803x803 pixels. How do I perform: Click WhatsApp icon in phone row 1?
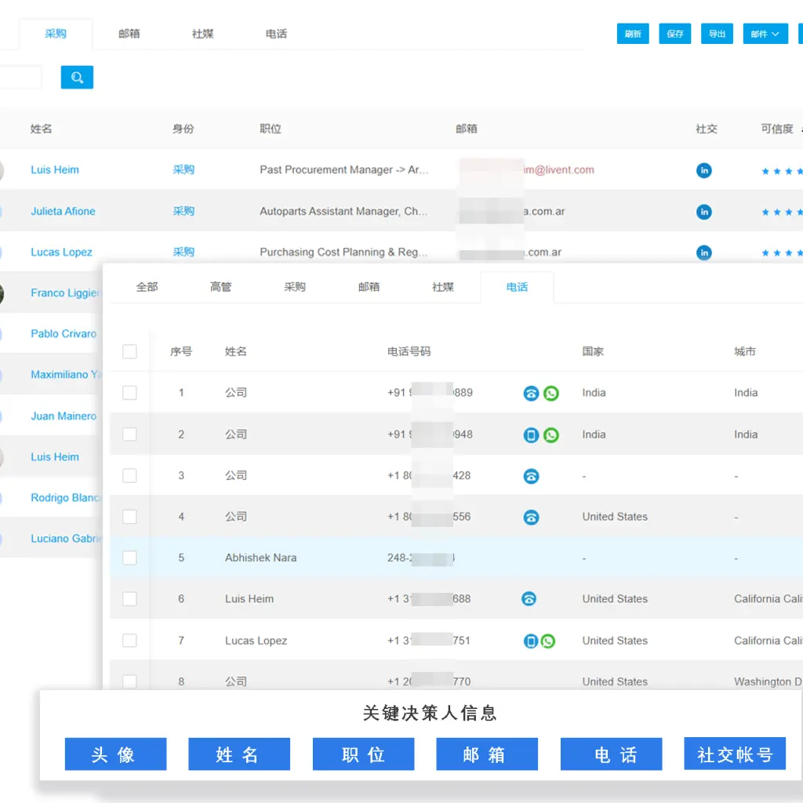pyautogui.click(x=551, y=394)
